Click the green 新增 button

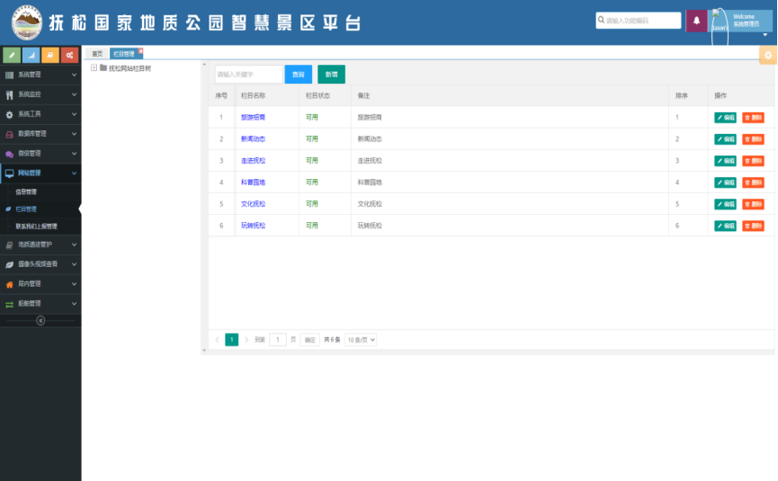(x=332, y=75)
